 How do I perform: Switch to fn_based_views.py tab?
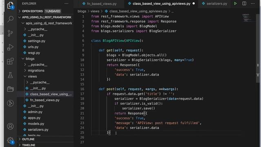pos(100,4)
